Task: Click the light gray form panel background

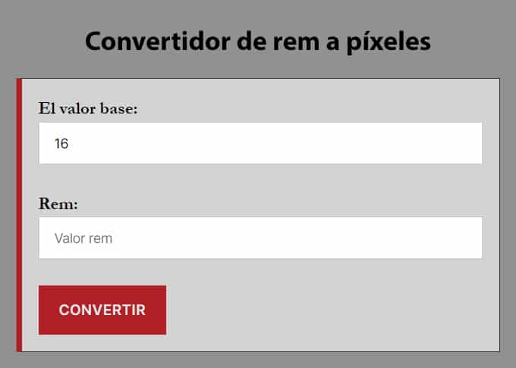Action: (x=334, y=310)
